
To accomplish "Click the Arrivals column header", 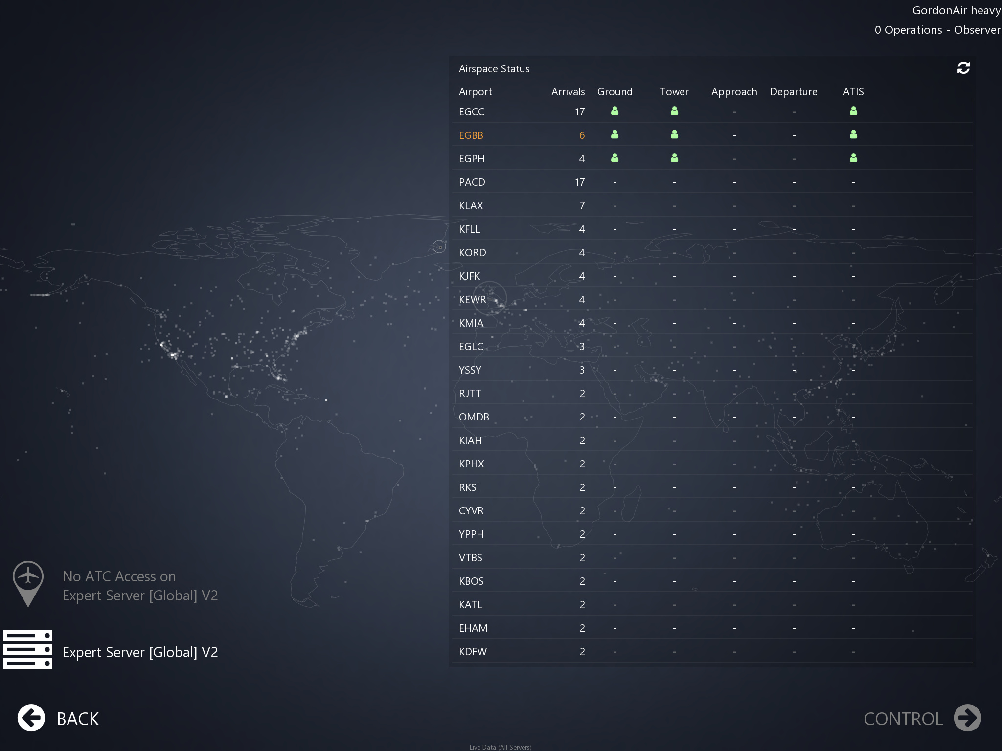I will click(x=568, y=92).
